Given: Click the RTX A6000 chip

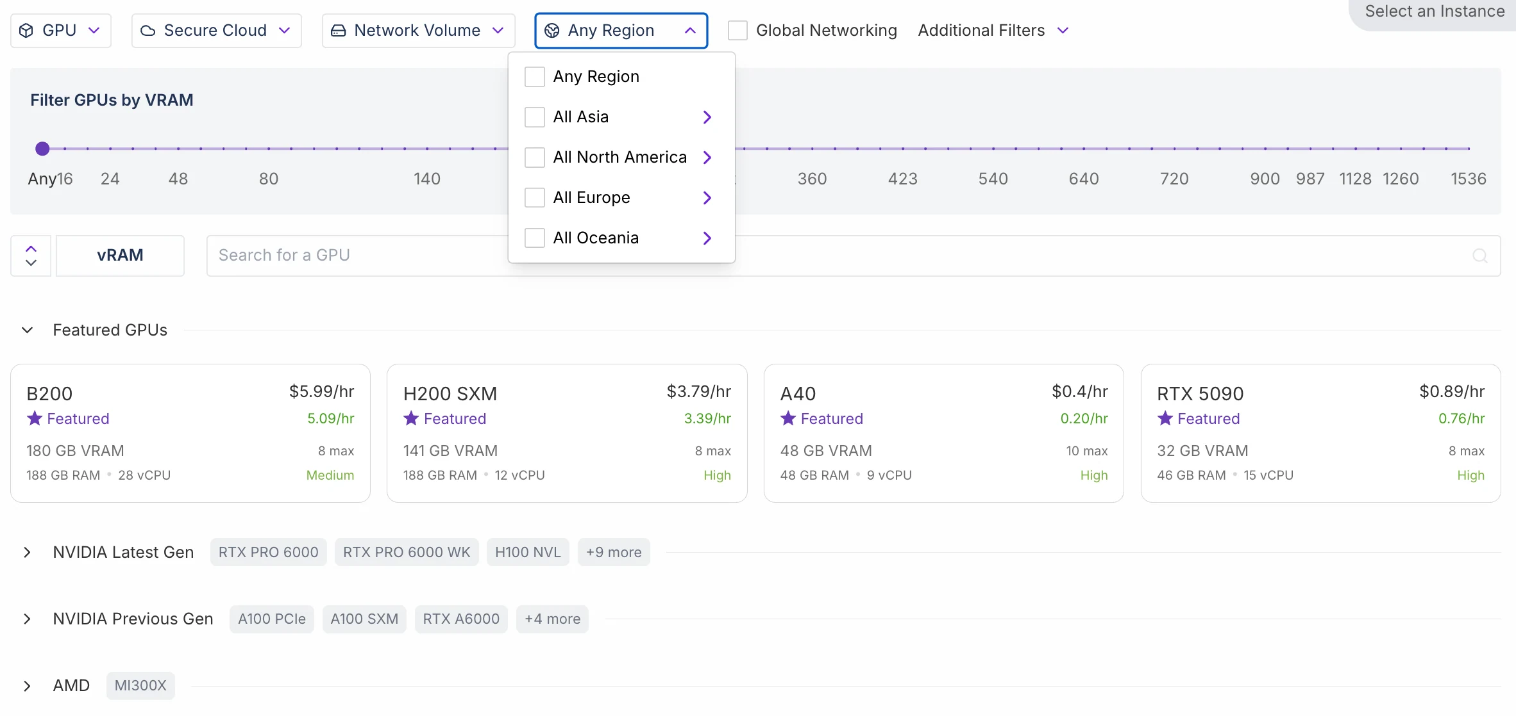Looking at the screenshot, I should [461, 619].
